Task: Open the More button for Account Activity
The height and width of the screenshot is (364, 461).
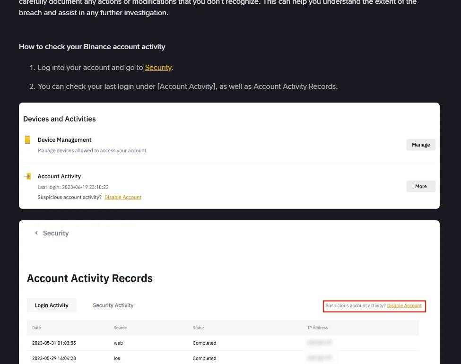Action: (x=421, y=186)
